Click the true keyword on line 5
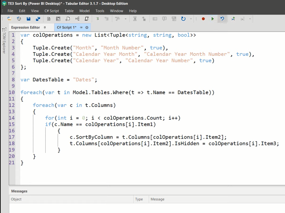Screen dimensions: 285x213 click(x=205, y=60)
